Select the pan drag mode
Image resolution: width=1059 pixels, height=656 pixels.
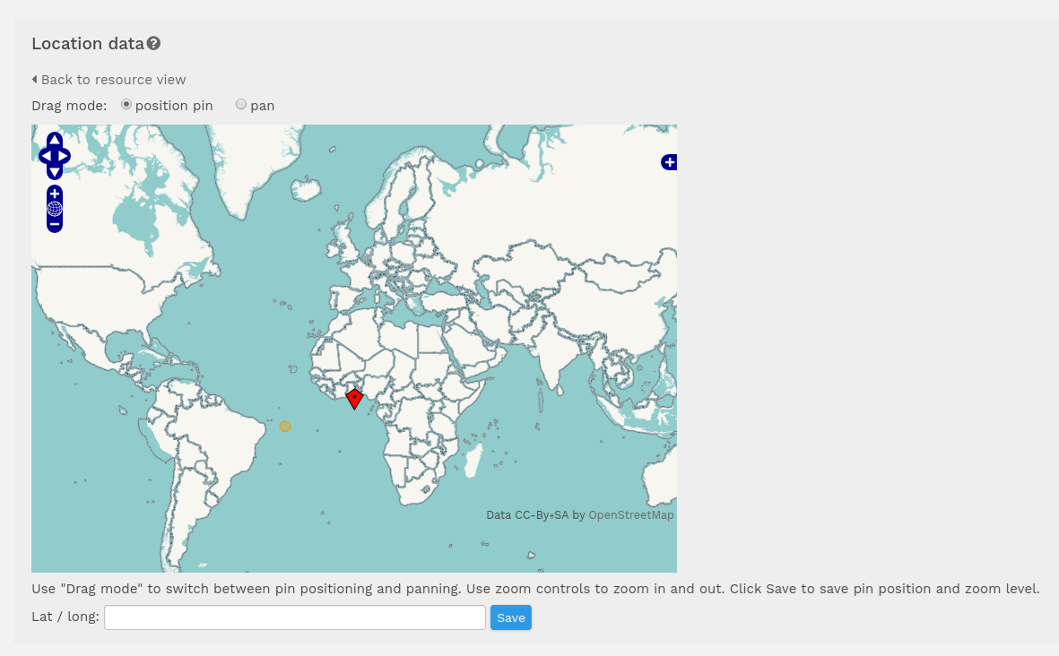tap(241, 105)
